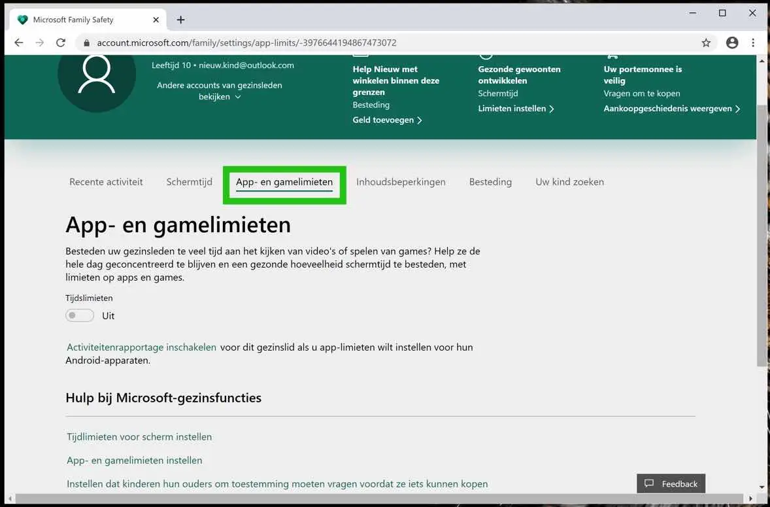This screenshot has width=770, height=507.
Task: Click the Hulp bij Microsoft-gezinsfuncties heading
Action: [x=163, y=398]
